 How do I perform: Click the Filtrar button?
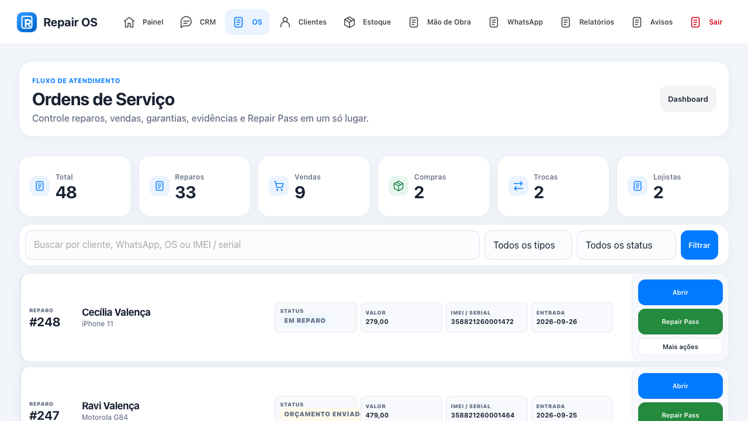click(x=699, y=245)
